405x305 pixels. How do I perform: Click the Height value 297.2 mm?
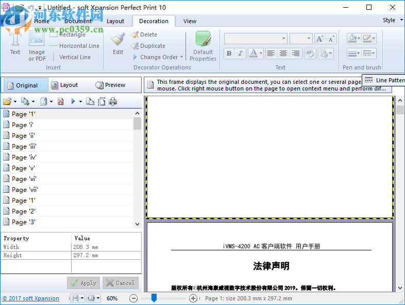click(86, 255)
